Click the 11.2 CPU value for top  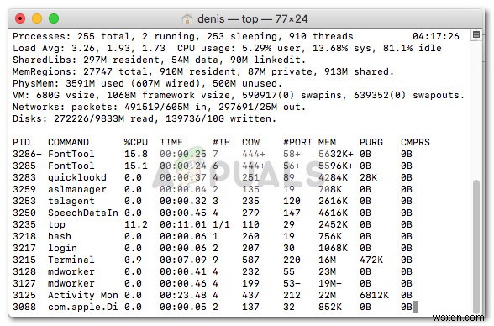pyautogui.click(x=136, y=224)
